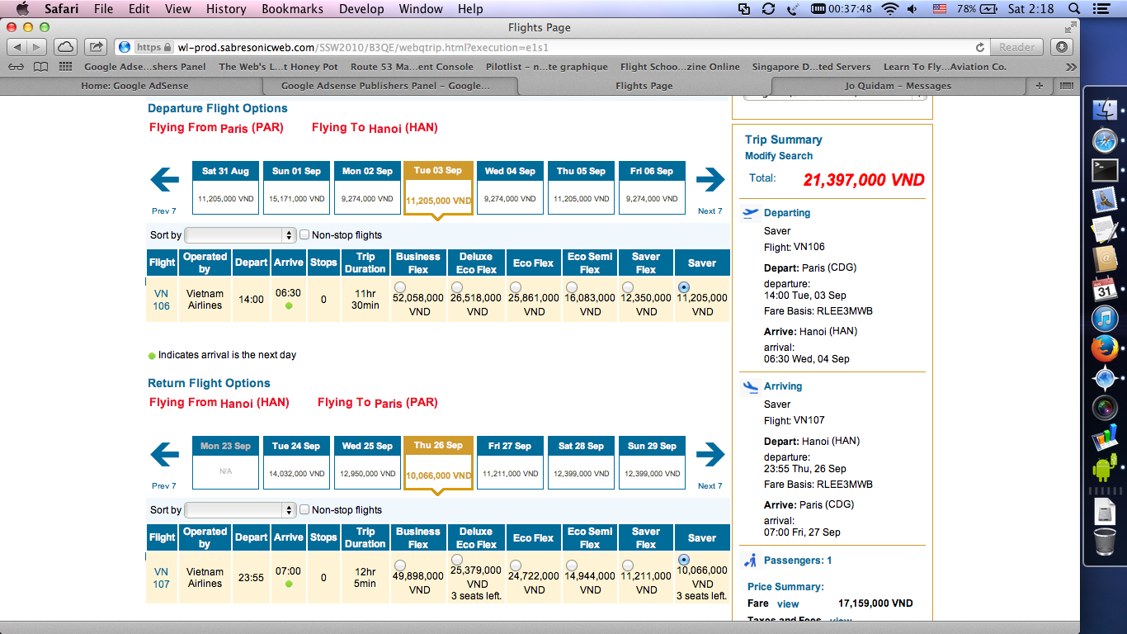Choose Wed 04 Sep departure date

[510, 187]
